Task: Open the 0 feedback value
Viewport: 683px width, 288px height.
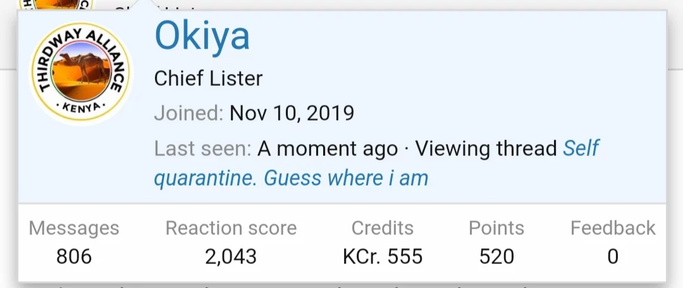Action: coord(613,256)
